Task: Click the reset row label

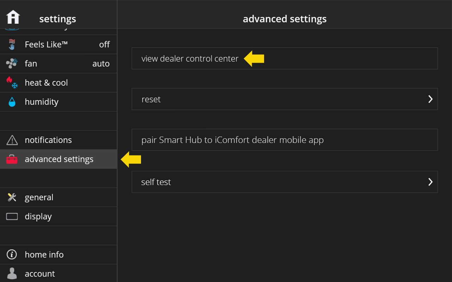Action: (151, 99)
